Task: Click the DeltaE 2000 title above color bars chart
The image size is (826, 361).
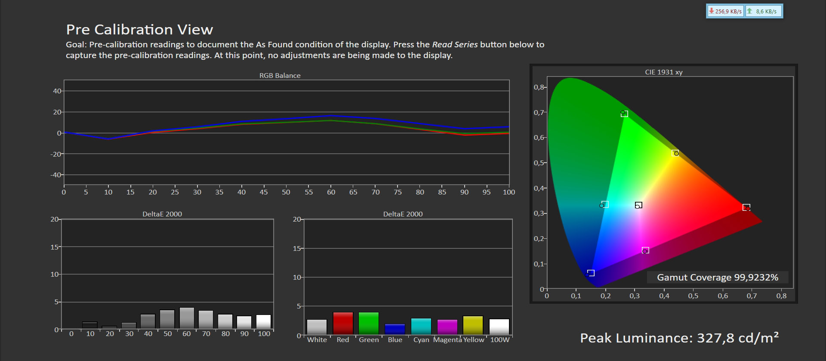Action: click(x=403, y=214)
